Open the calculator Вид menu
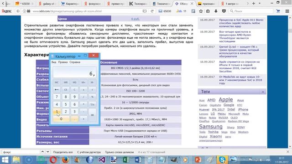 [x=54, y=62]
